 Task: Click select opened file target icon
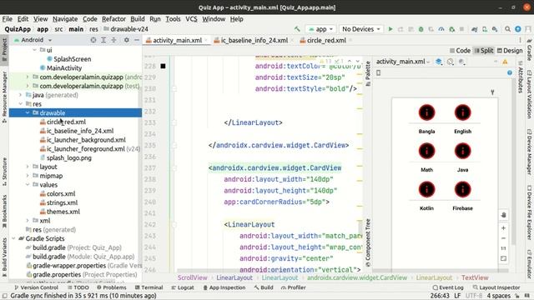[x=93, y=40]
